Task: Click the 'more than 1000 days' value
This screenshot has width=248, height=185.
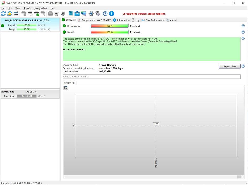Action: pos(111,68)
